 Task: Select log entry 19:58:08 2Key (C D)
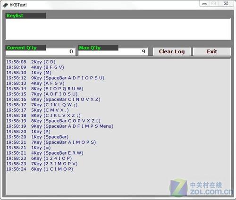point(31,62)
